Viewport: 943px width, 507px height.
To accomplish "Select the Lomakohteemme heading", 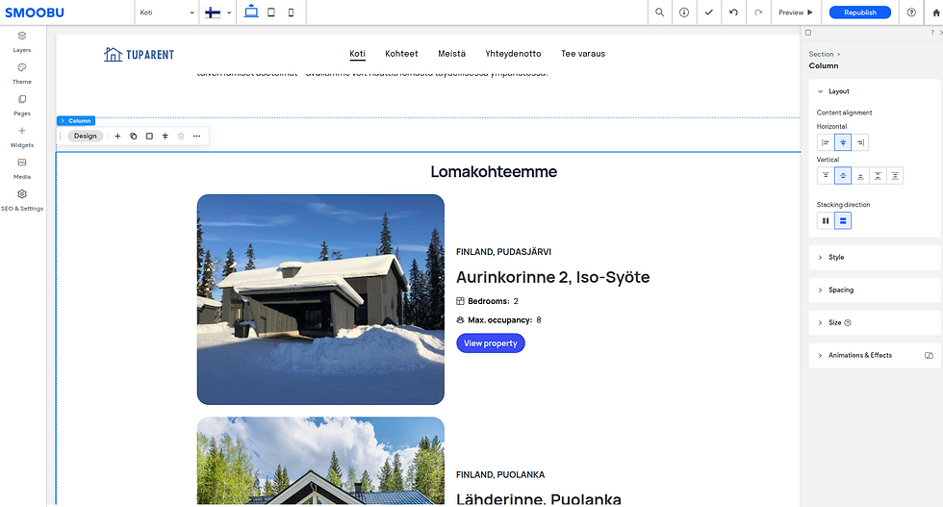I will pyautogui.click(x=494, y=171).
